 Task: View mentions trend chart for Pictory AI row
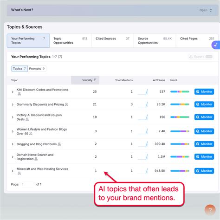pos(142,117)
